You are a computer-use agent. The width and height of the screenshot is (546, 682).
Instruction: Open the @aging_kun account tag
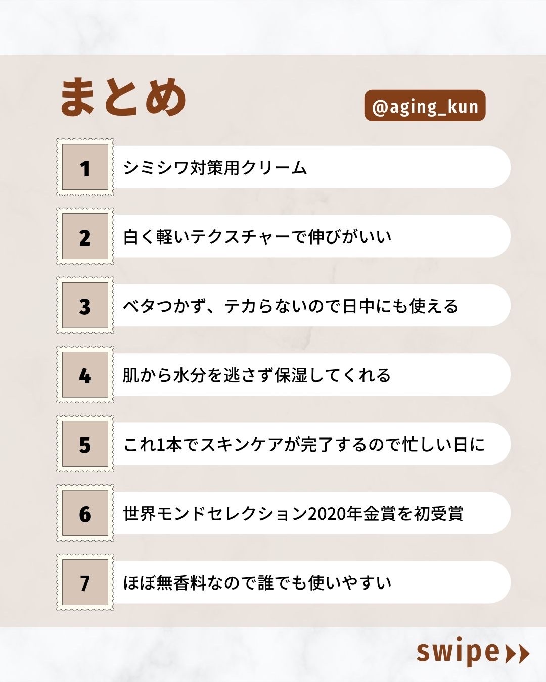pos(425,106)
